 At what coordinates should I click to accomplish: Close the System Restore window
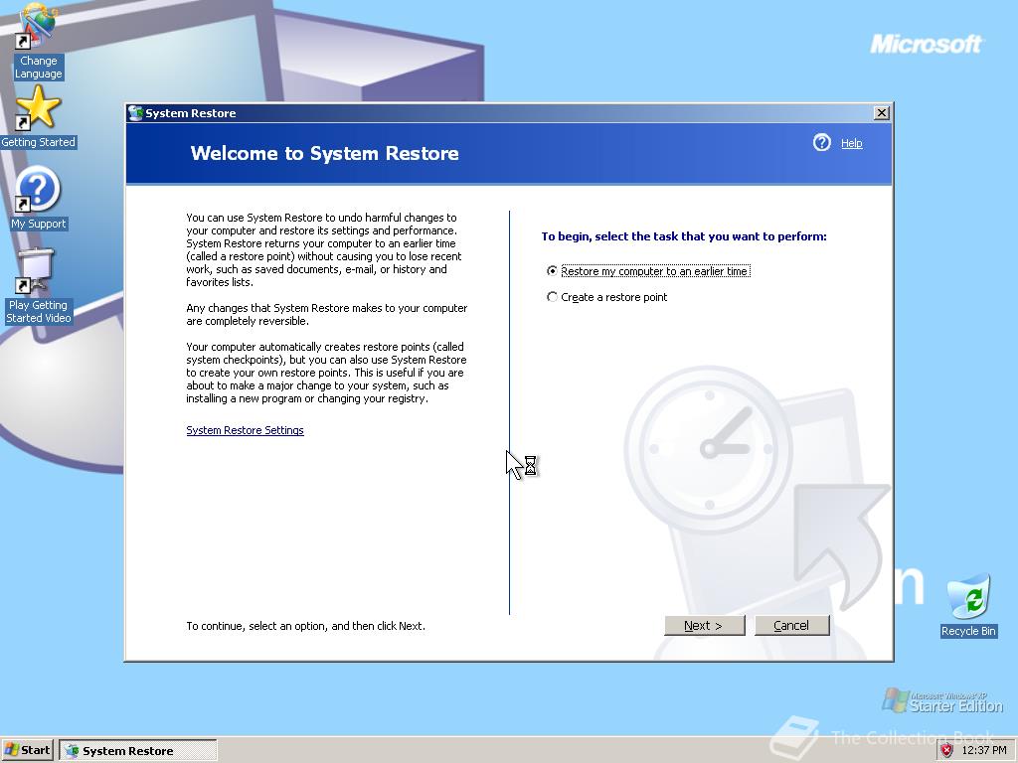coord(881,112)
